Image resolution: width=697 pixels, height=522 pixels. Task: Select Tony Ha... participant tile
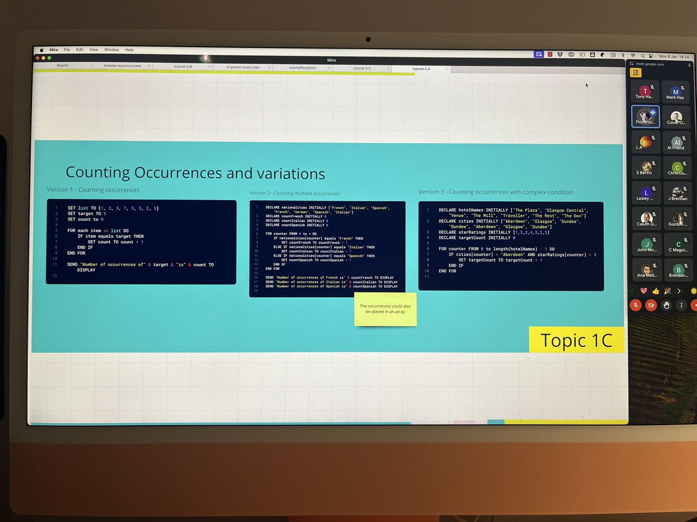click(645, 92)
